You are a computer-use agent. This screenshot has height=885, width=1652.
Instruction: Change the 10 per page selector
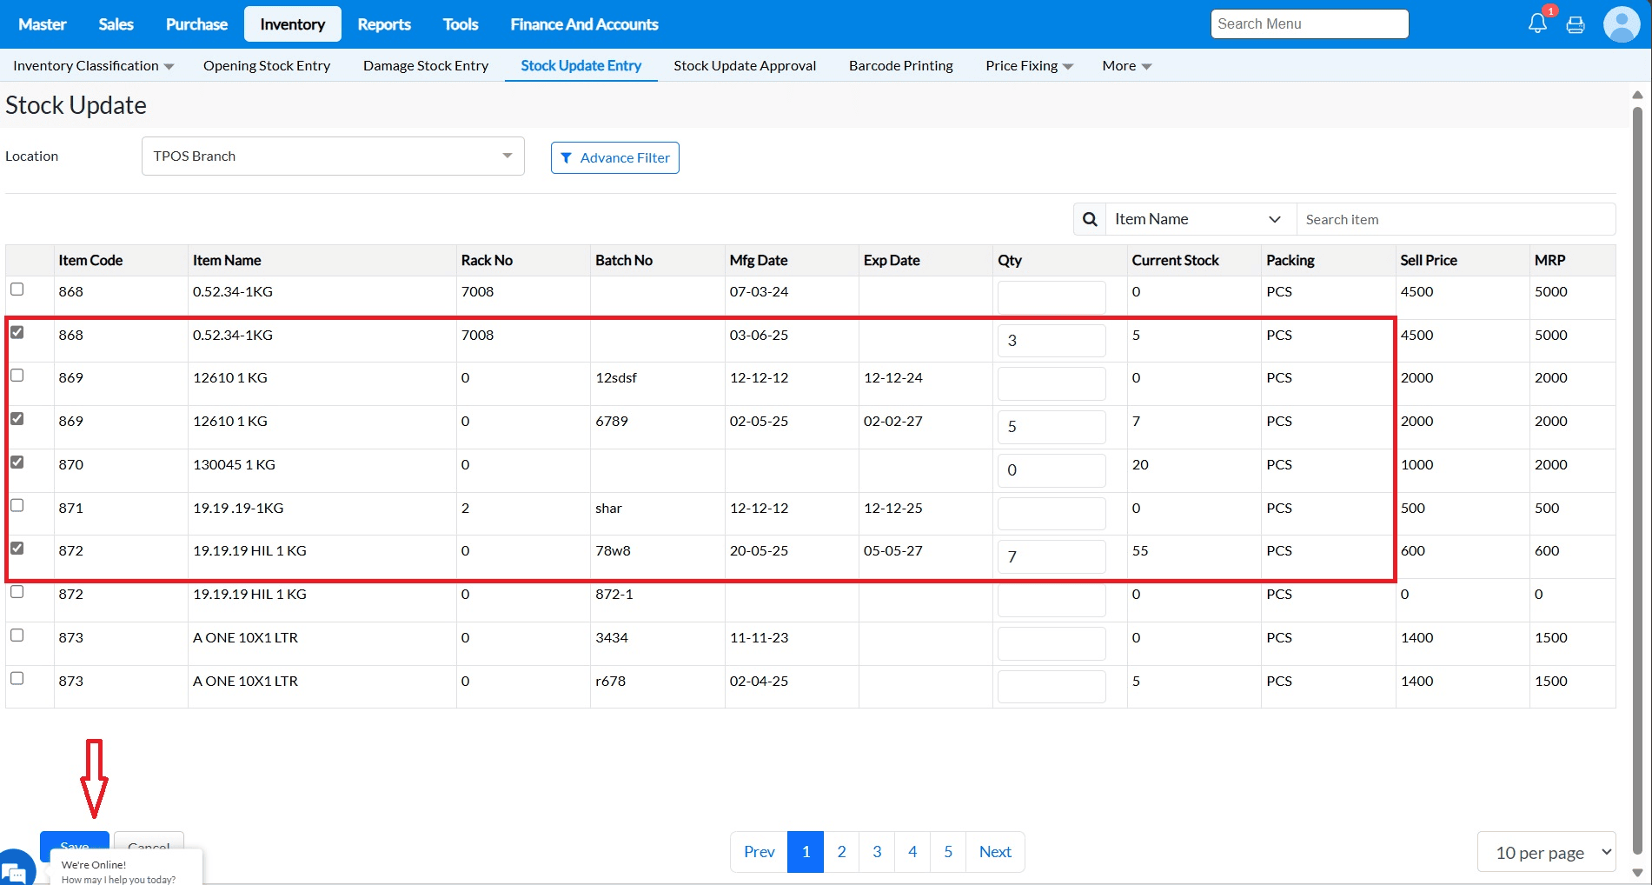[1546, 852]
